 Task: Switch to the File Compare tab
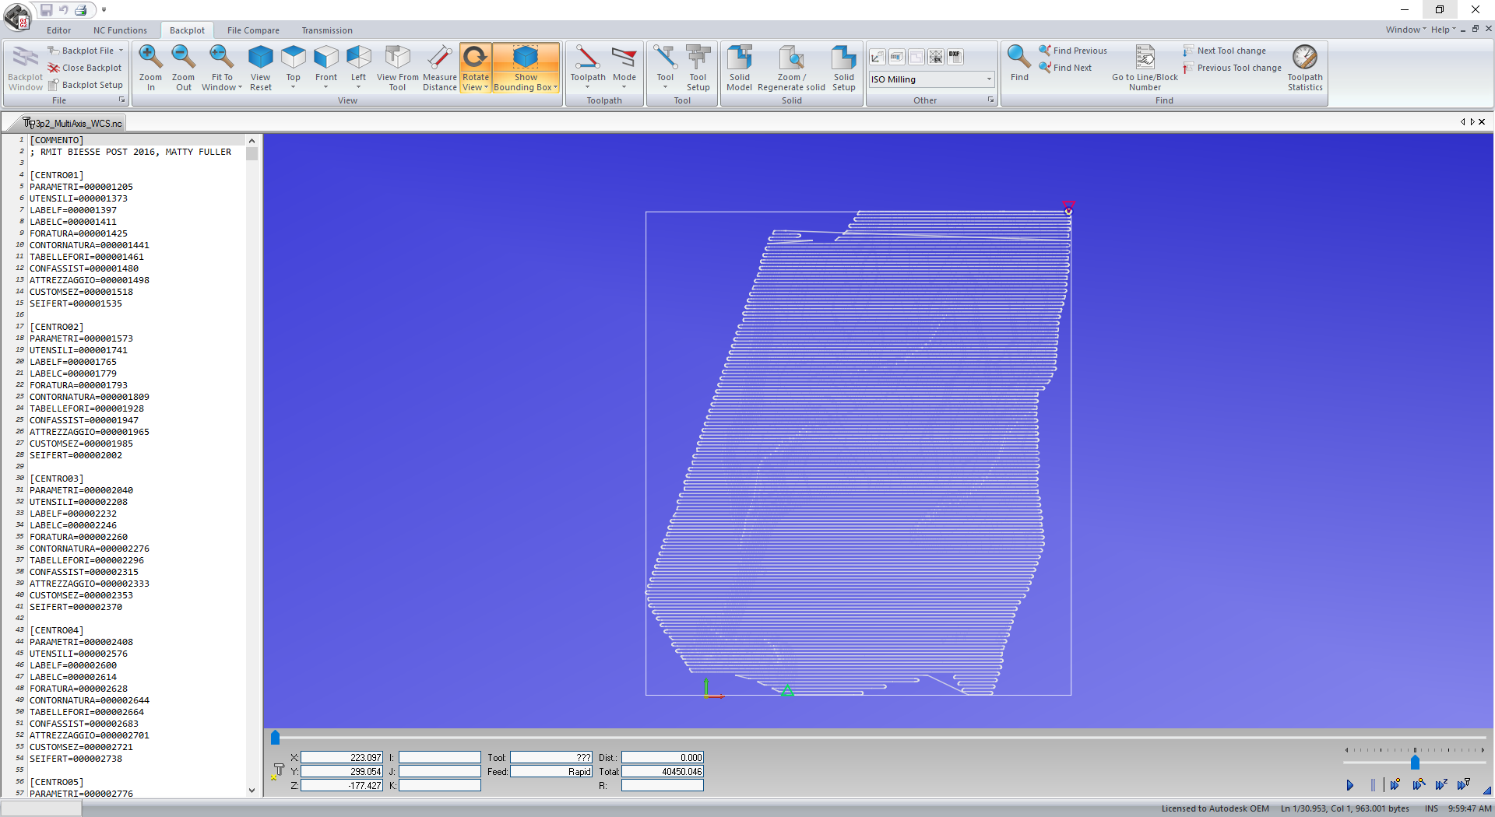pyautogui.click(x=253, y=30)
